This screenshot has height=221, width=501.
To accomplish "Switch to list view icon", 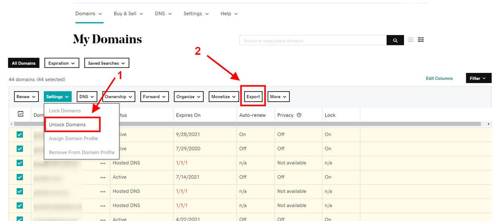I will point(411,40).
